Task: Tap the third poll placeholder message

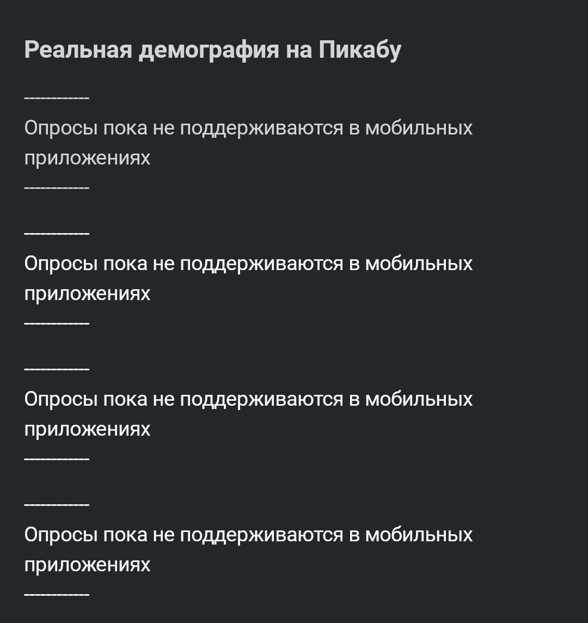Action: pyautogui.click(x=248, y=400)
